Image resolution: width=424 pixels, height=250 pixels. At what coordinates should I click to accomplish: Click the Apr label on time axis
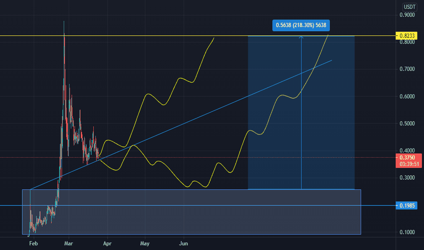pyautogui.click(x=107, y=244)
